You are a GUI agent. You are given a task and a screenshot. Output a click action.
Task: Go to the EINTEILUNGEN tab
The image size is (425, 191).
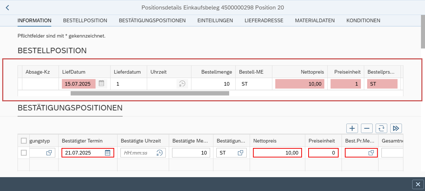pos(215,20)
